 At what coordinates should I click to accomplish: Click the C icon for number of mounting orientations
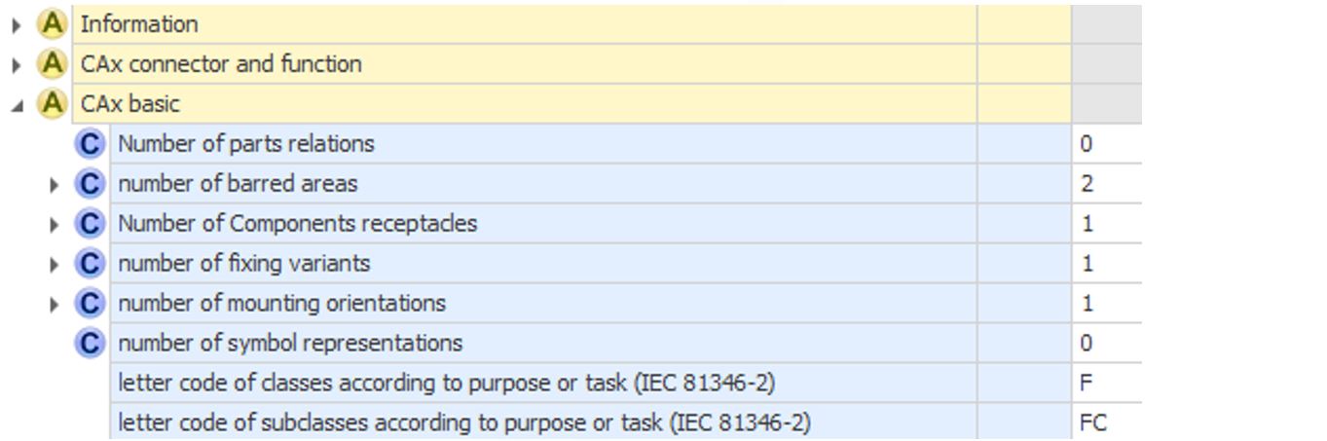(x=90, y=304)
